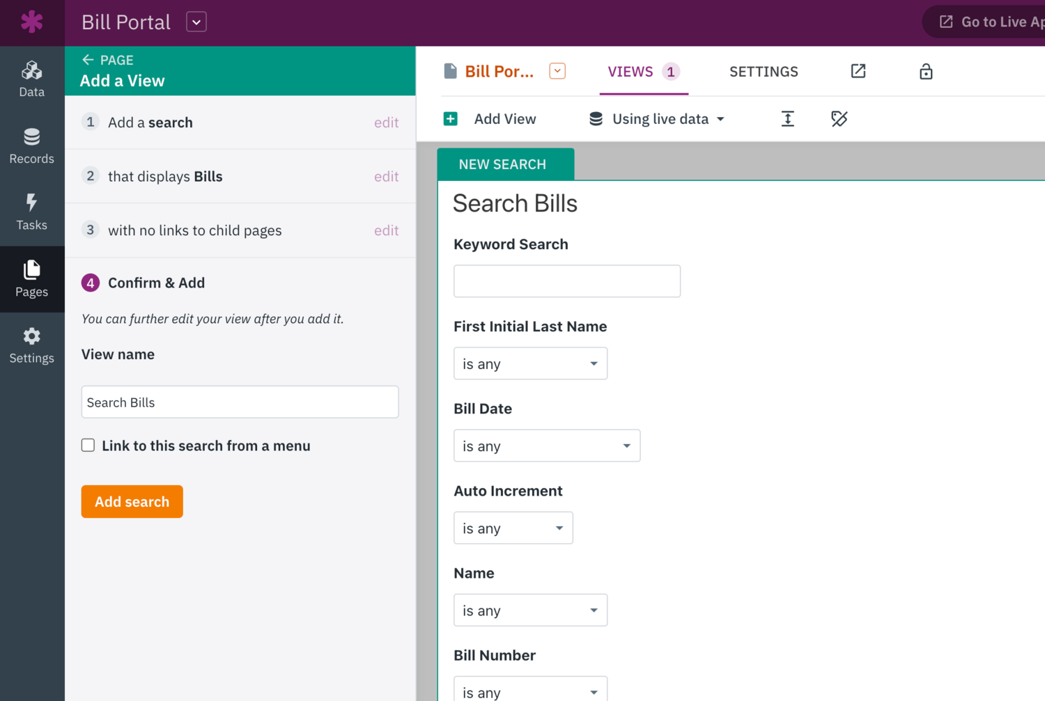The width and height of the screenshot is (1045, 701).
Task: Click the lock icon for page access
Action: tap(926, 71)
